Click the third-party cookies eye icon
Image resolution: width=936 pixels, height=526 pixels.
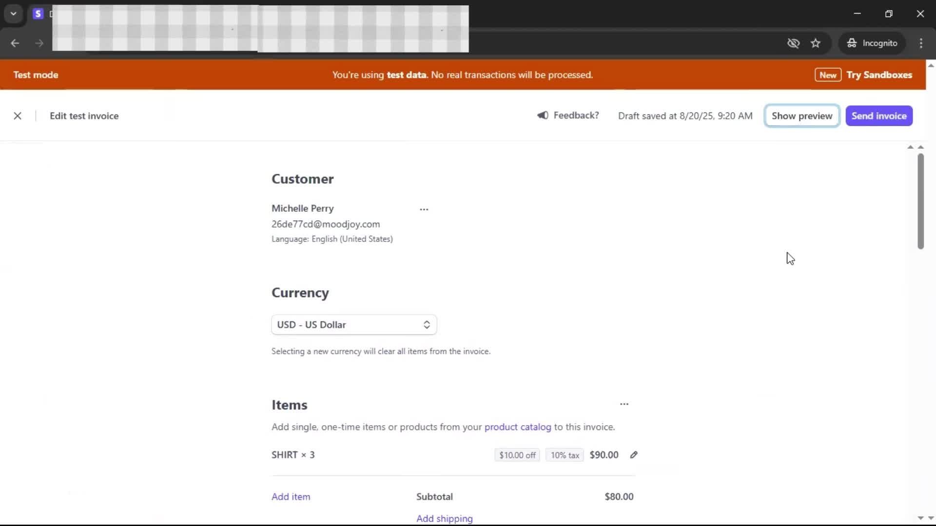point(793,43)
